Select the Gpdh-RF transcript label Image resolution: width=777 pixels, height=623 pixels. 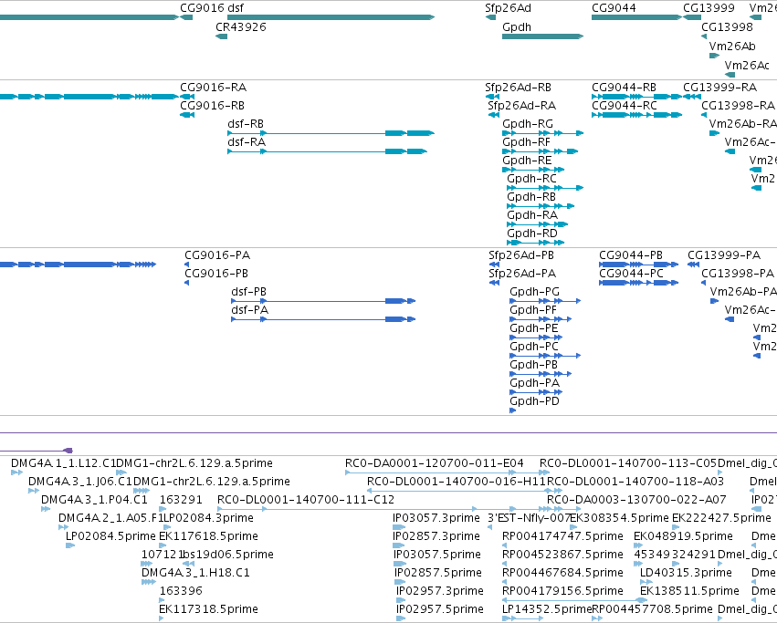(x=526, y=142)
